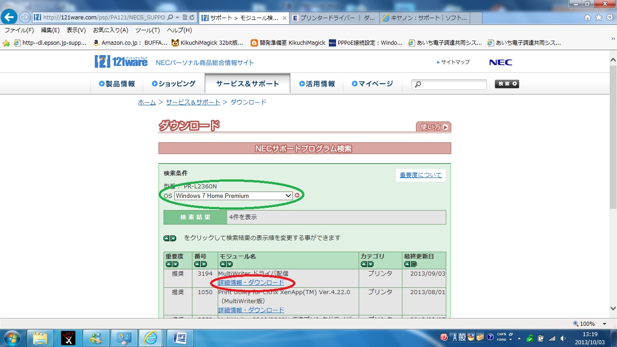Sort カテゴリ column descending
Screen dimensions: 617x347
click(370, 264)
